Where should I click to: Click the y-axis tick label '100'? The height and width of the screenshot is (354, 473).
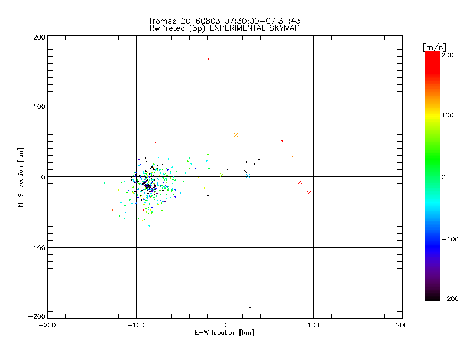[39, 107]
